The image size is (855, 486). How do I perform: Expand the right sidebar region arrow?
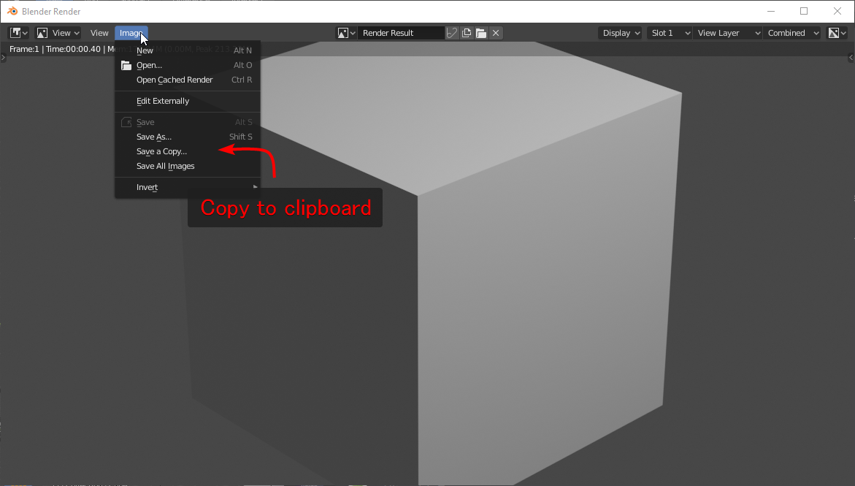[851, 57]
